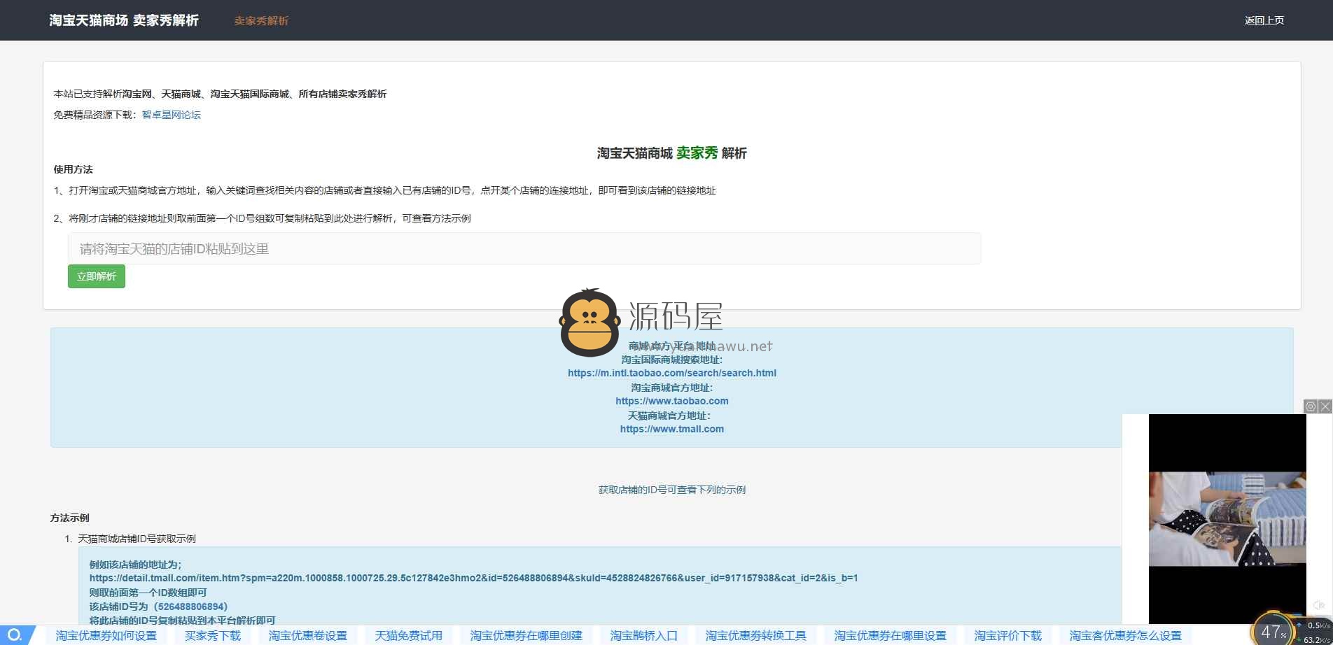Click the 淘宝天猫商场 卖家秀解析 site title
1333x645 pixels.
124,20
